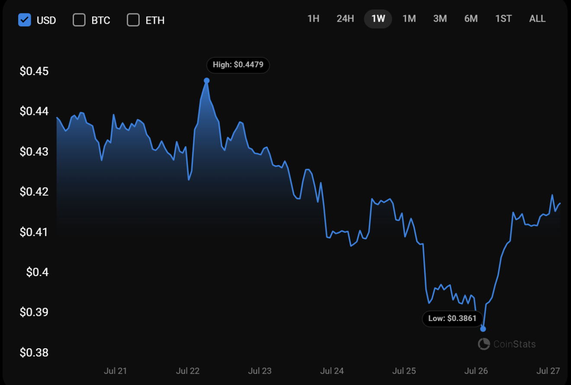The image size is (571, 385).
Task: Click the $0.41 y-axis label
Action: tap(34, 232)
